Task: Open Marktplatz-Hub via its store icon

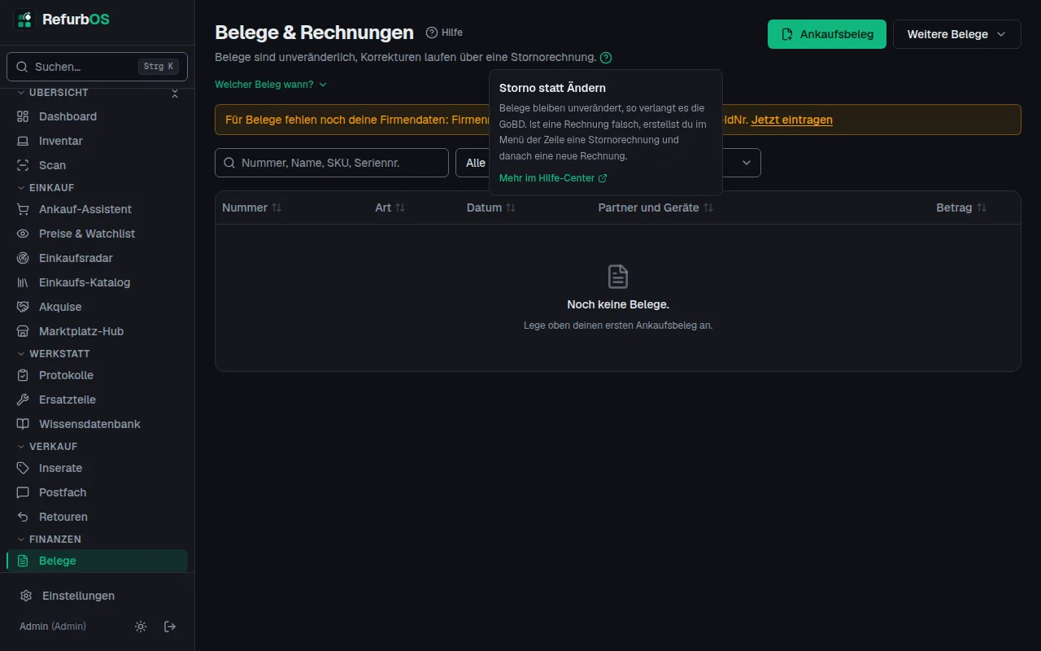Action: (x=23, y=331)
